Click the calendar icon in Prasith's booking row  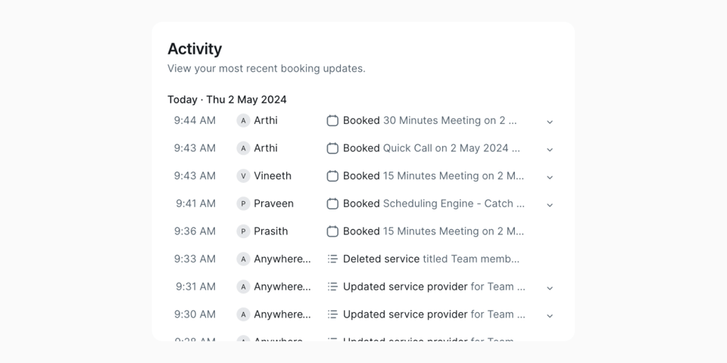332,231
